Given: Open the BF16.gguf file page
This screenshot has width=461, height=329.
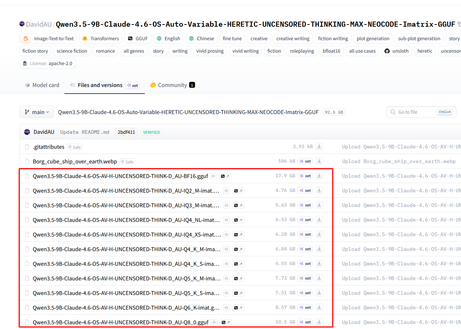Looking at the screenshot, I should (120, 176).
